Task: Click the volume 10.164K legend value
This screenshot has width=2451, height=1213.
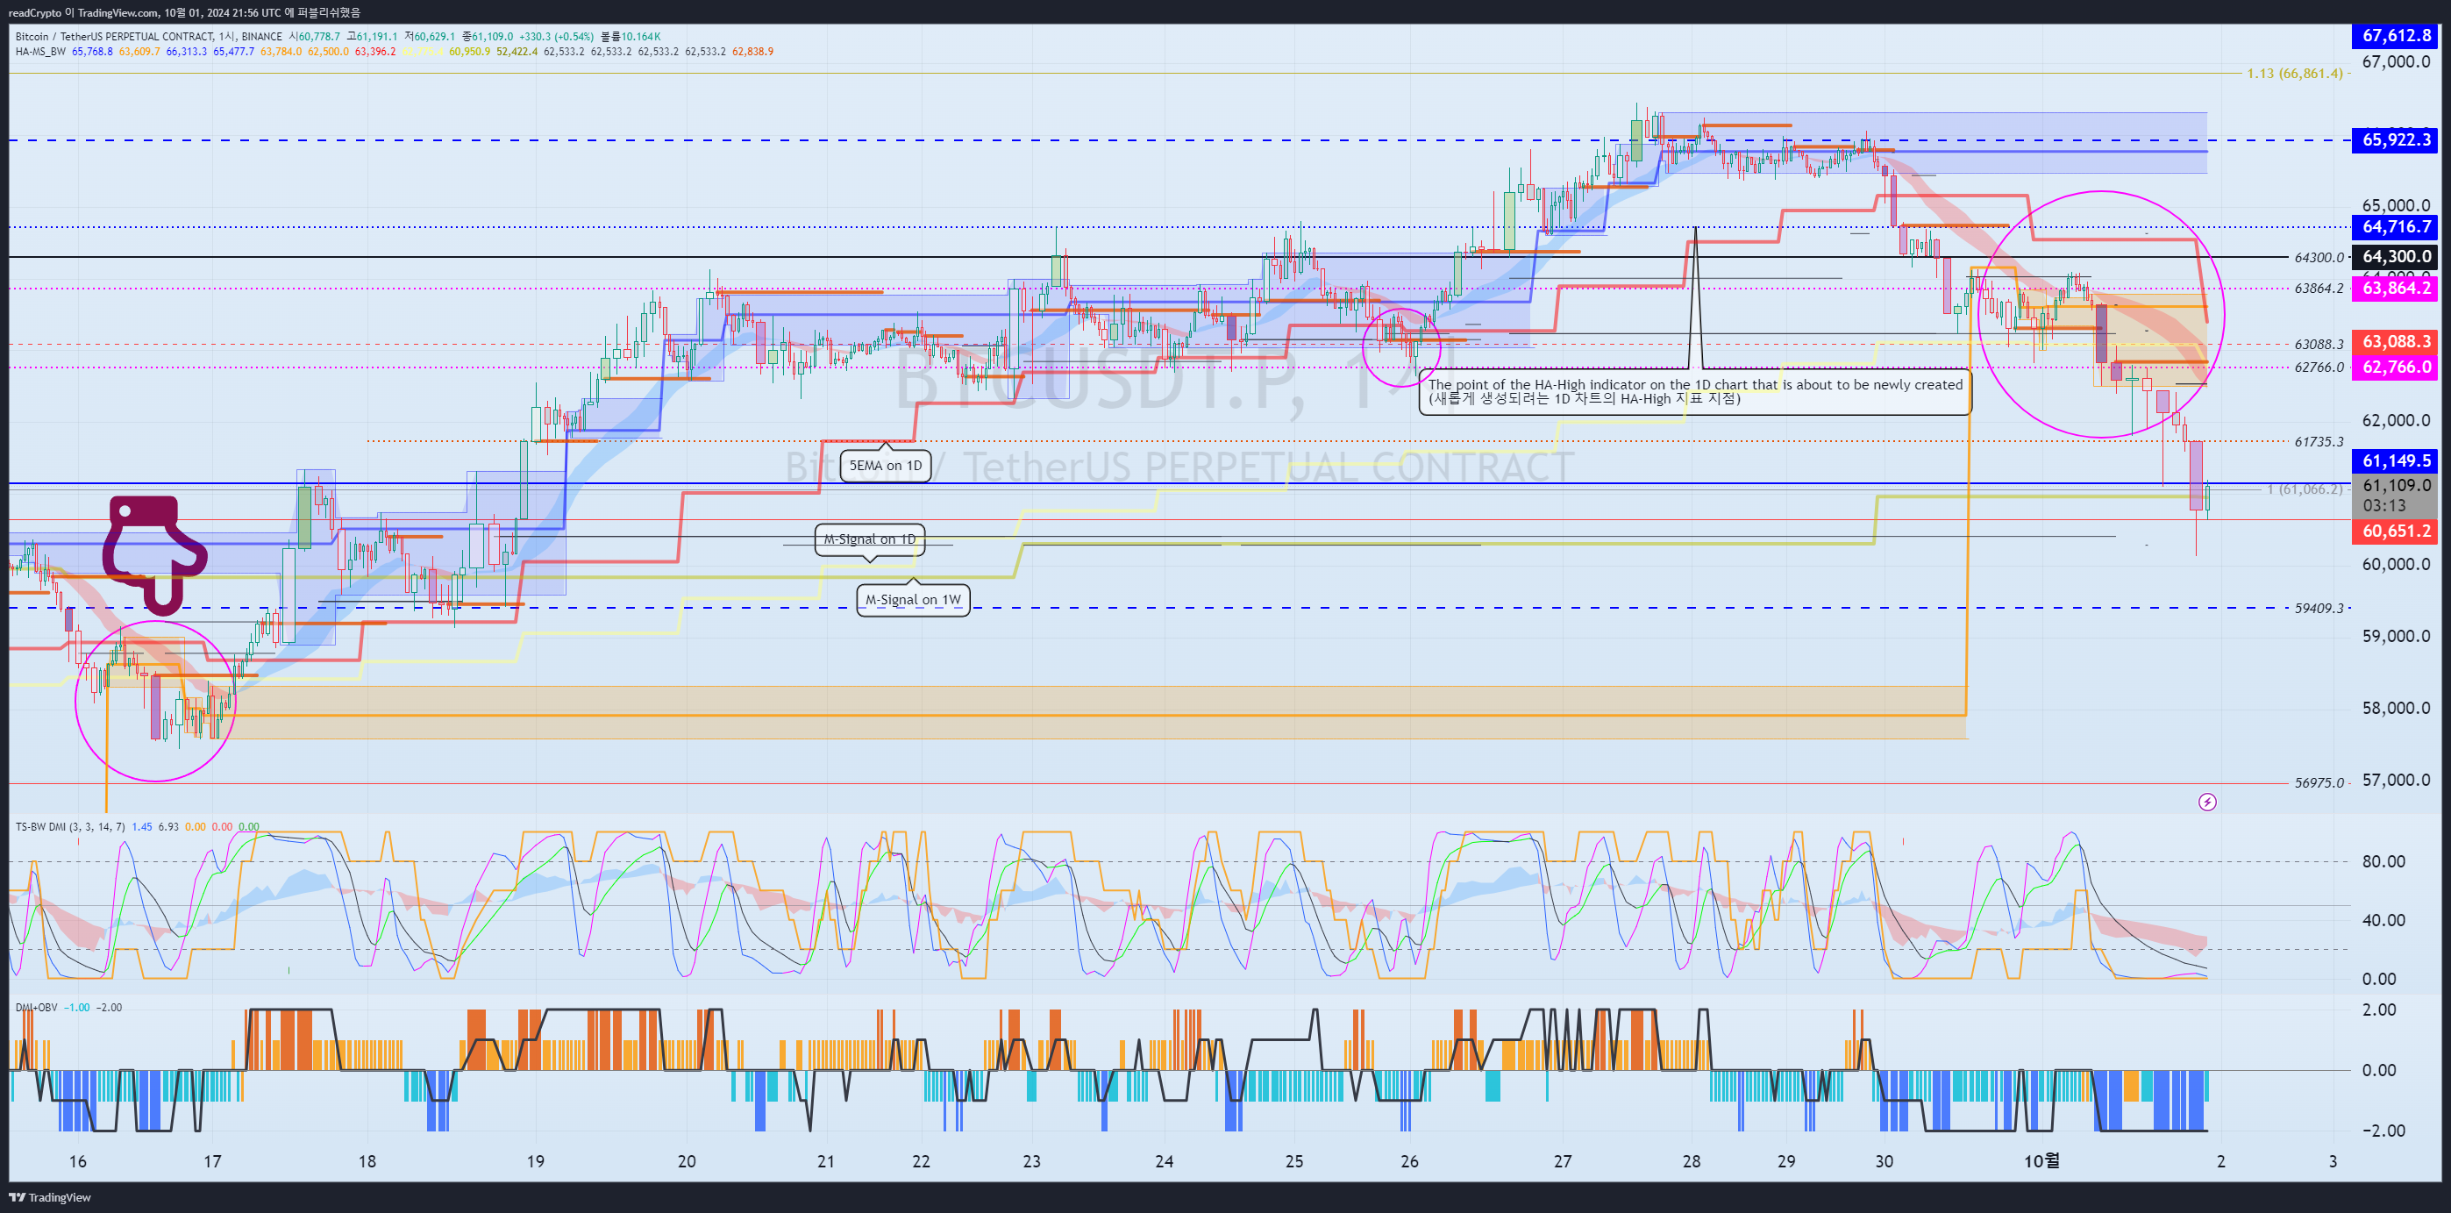Action: click(x=641, y=36)
